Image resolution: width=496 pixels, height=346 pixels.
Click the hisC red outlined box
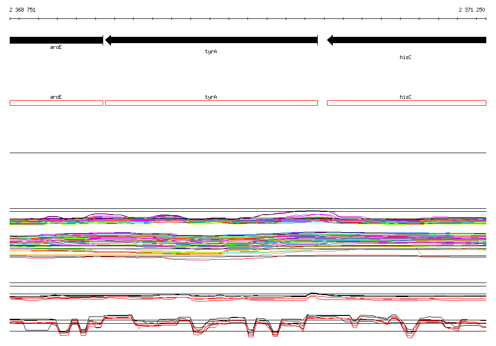(x=406, y=103)
